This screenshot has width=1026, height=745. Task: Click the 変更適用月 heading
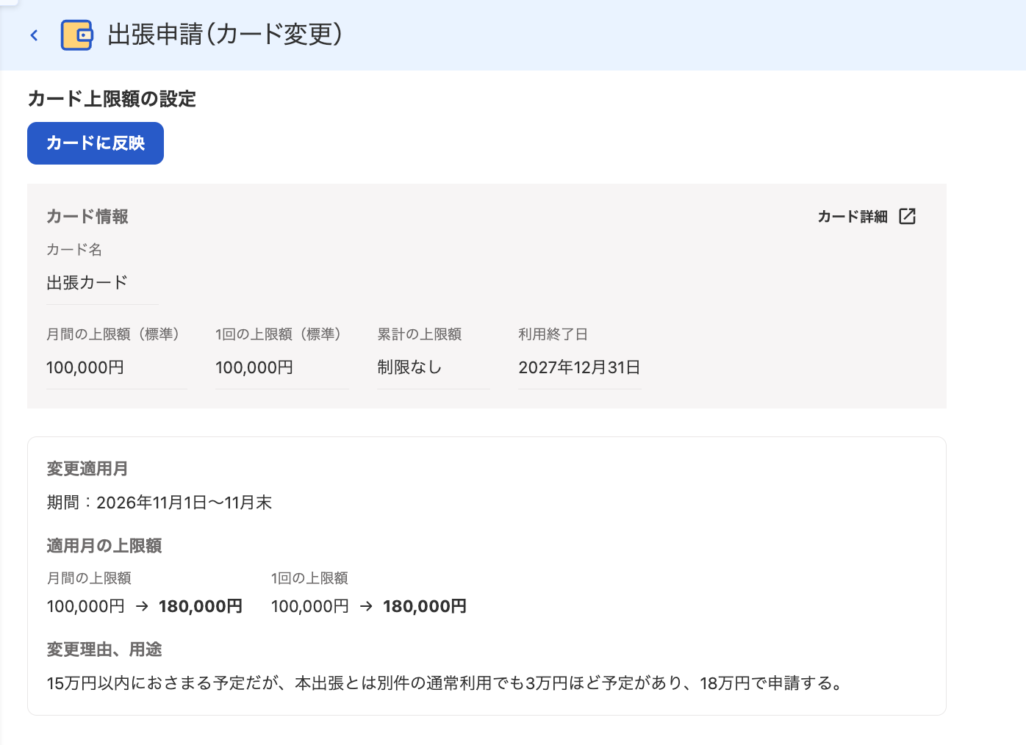tap(87, 469)
